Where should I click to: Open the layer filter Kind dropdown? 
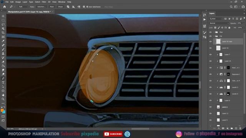pyautogui.click(x=216, y=19)
